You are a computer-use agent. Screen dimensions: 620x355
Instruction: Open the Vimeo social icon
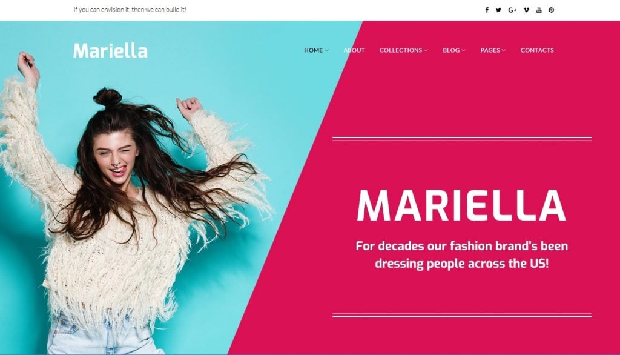(x=526, y=10)
